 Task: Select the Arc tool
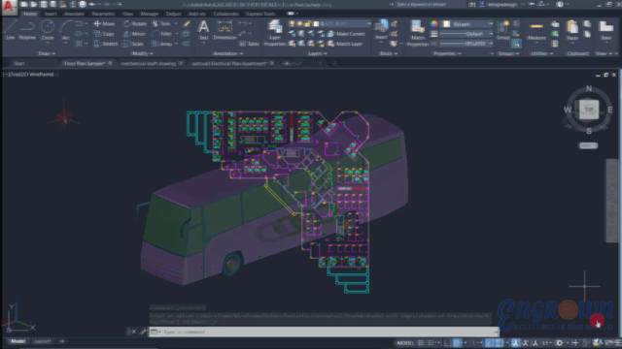(65, 30)
